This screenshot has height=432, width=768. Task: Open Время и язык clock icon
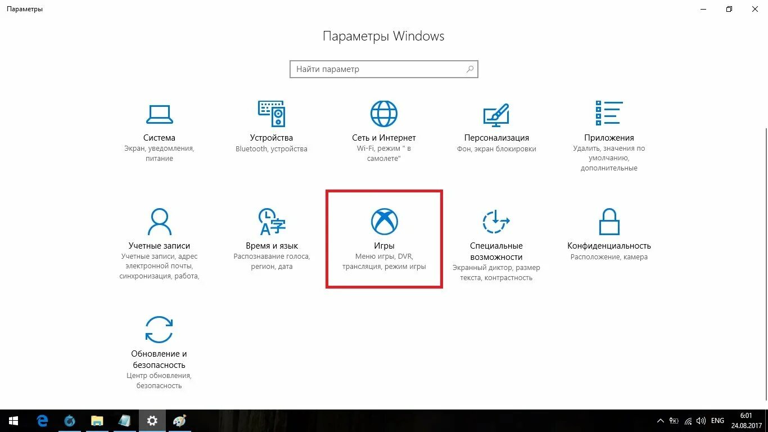pos(272,222)
